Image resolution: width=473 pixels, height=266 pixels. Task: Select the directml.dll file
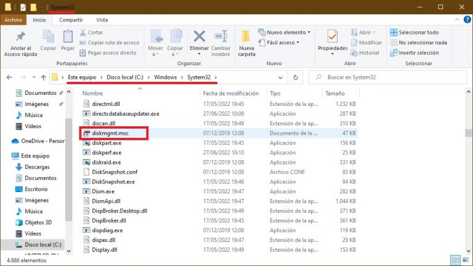pos(106,104)
